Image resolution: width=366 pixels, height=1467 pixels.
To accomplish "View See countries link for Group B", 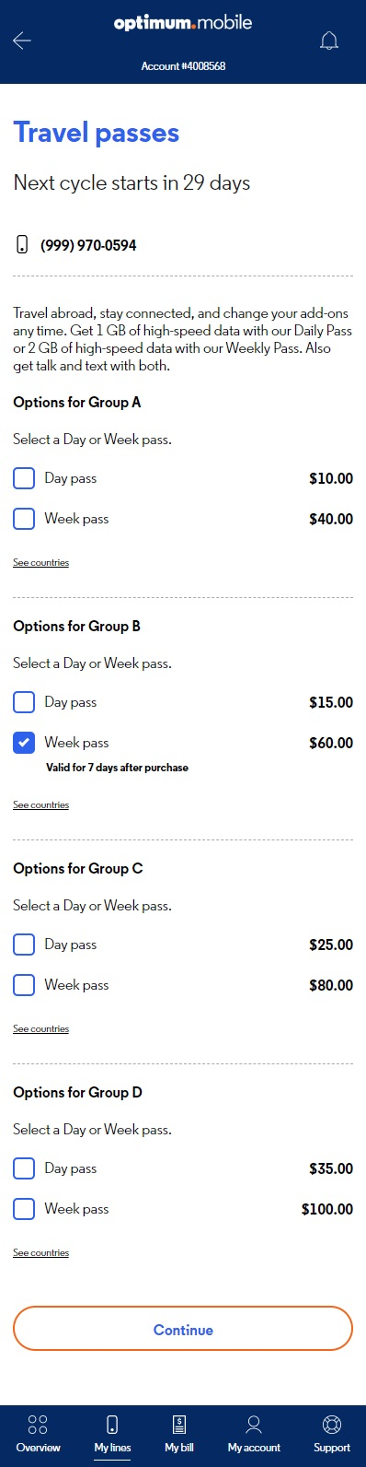I will (40, 804).
